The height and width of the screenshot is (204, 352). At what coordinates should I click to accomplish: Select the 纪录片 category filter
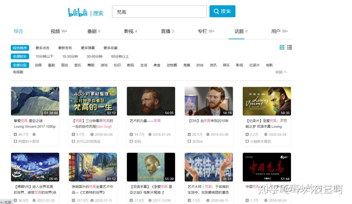pos(255,65)
